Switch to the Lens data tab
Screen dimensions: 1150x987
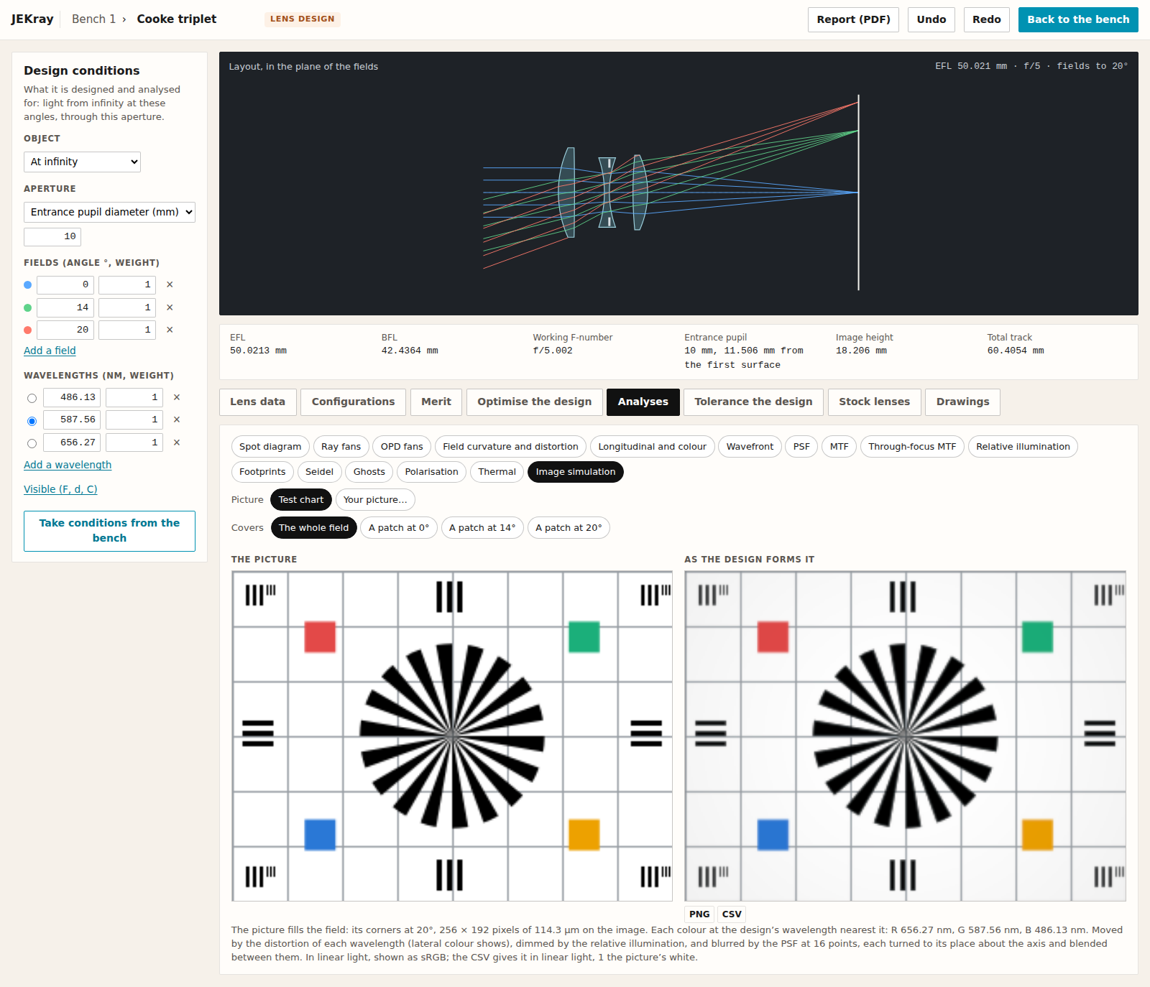point(257,402)
